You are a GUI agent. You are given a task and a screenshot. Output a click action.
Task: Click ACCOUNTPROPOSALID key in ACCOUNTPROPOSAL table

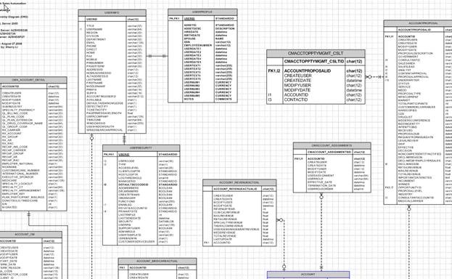tap(414, 30)
